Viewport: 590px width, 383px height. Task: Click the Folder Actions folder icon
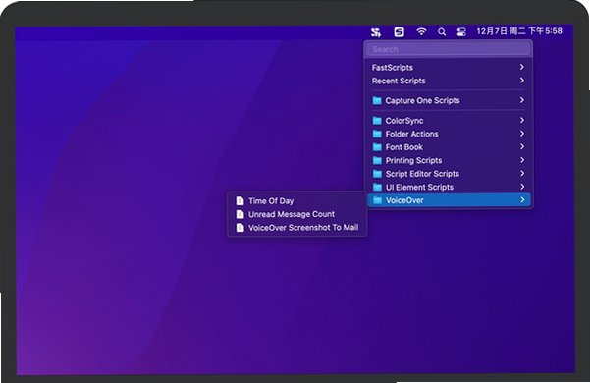pyautogui.click(x=377, y=134)
